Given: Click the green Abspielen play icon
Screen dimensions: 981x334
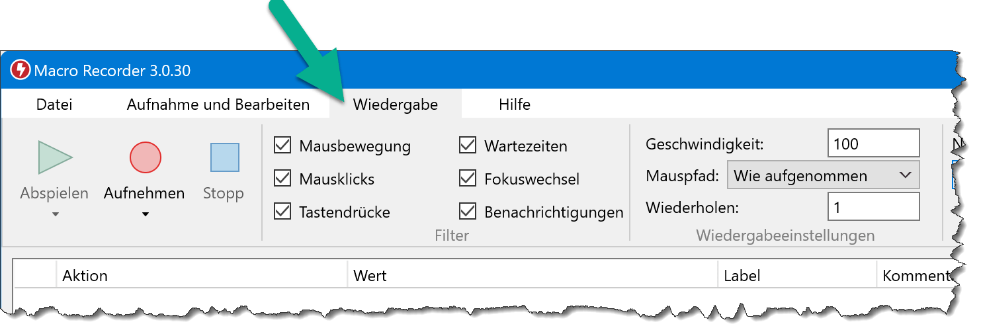Looking at the screenshot, I should 55,157.
